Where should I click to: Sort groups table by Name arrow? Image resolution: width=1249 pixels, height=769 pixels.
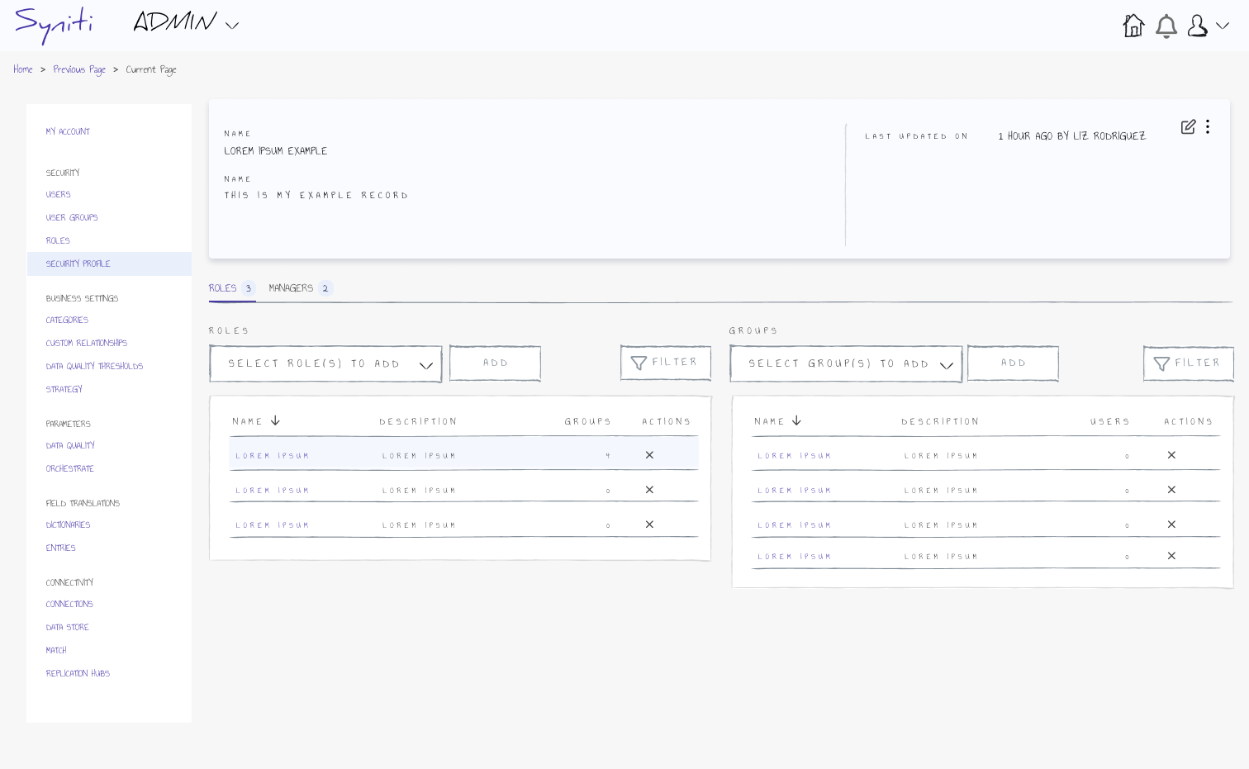796,420
